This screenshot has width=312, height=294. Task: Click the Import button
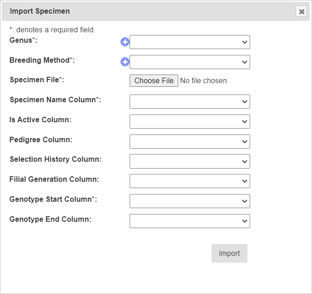point(229,254)
